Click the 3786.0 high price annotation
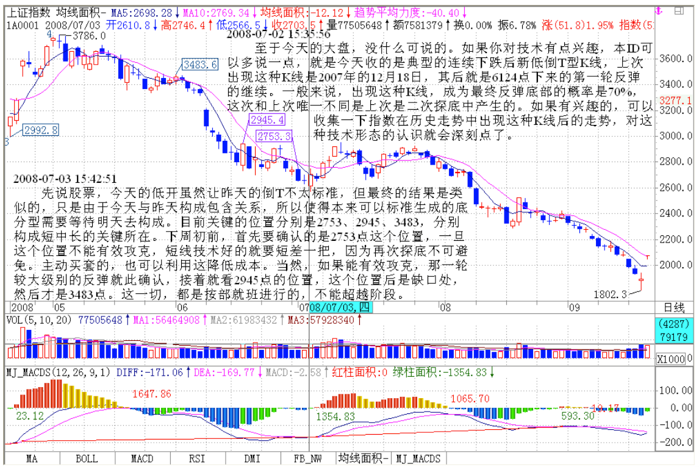The width and height of the screenshot is (699, 467). click(x=89, y=36)
